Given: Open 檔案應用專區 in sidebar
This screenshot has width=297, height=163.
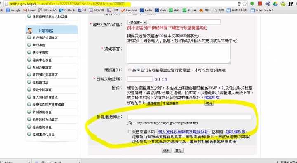Looking at the screenshot, I should [x=42, y=127].
